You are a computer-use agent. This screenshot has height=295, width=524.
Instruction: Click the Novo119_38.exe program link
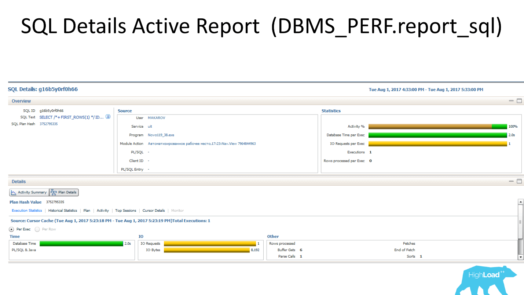161,135
